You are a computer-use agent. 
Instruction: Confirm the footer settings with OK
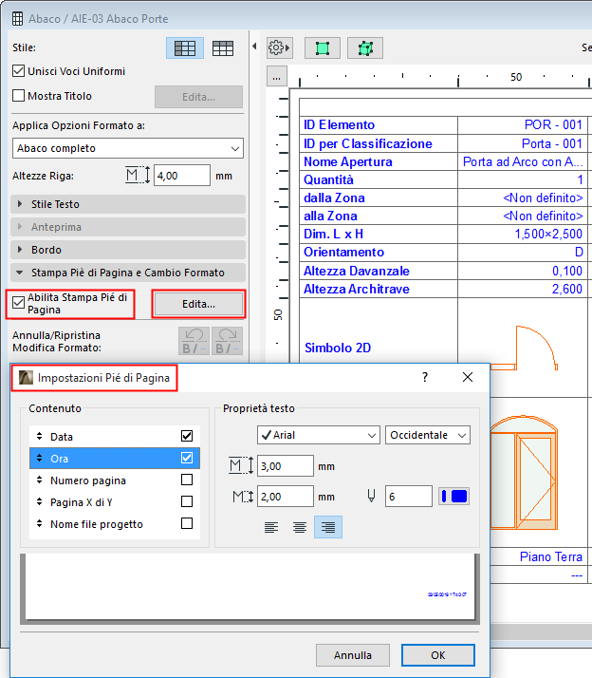coord(437,655)
